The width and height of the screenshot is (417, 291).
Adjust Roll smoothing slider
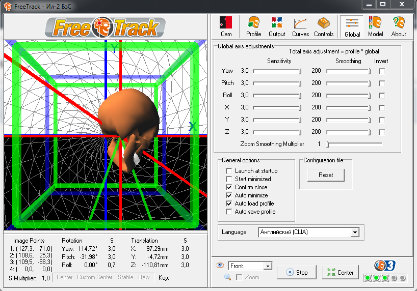(348, 96)
